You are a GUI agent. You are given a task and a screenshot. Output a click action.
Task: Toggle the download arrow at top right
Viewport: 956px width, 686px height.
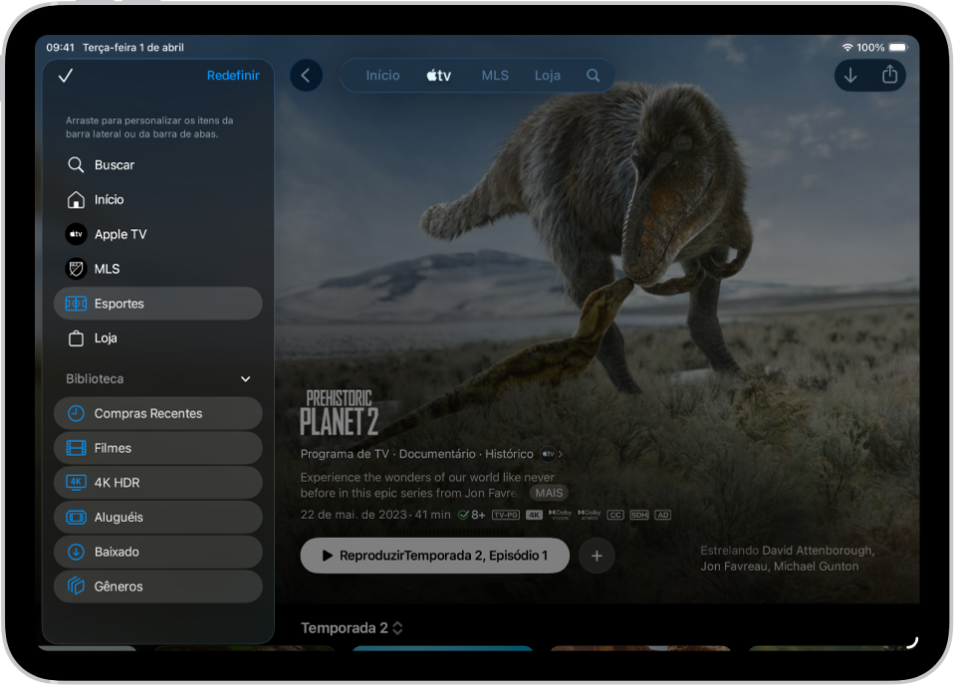pos(849,75)
